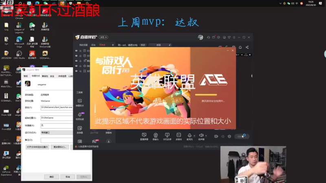
Task: Click the share icon
Action: 247,47
